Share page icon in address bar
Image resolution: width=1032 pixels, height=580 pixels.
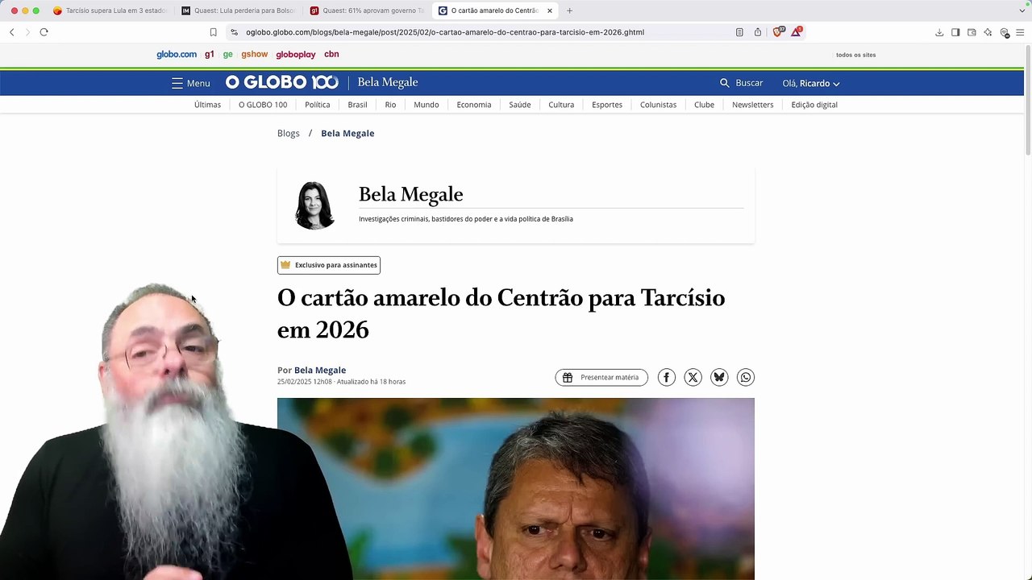coord(758,32)
